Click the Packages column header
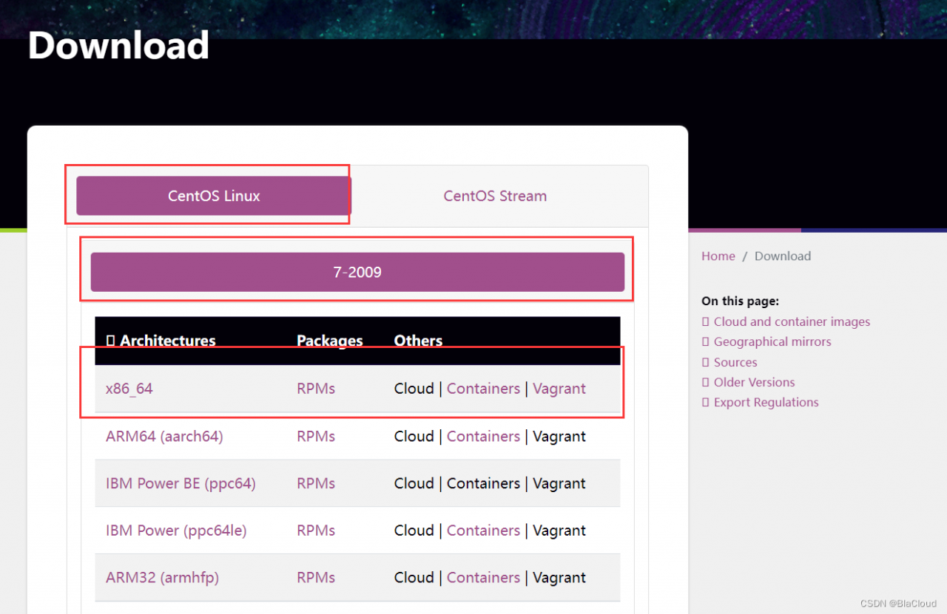Screen dimensions: 947x614 click(x=330, y=341)
